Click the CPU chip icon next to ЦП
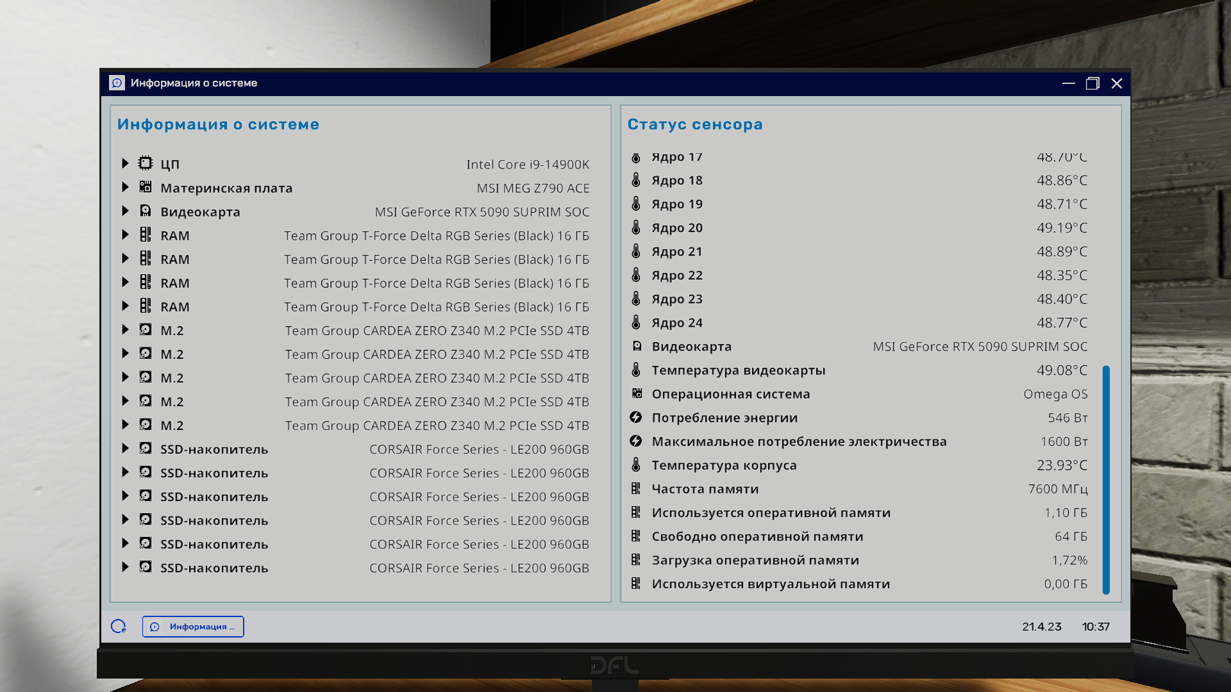The image size is (1231, 692). (146, 163)
